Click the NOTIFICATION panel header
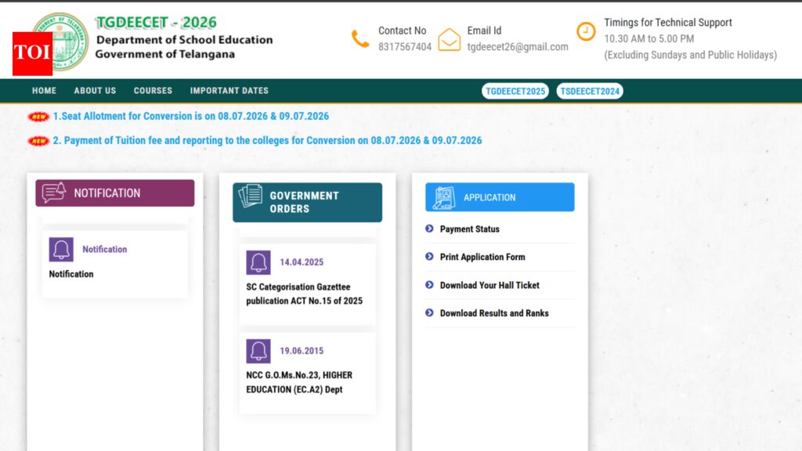Image resolution: width=802 pixels, height=451 pixels. tap(115, 193)
